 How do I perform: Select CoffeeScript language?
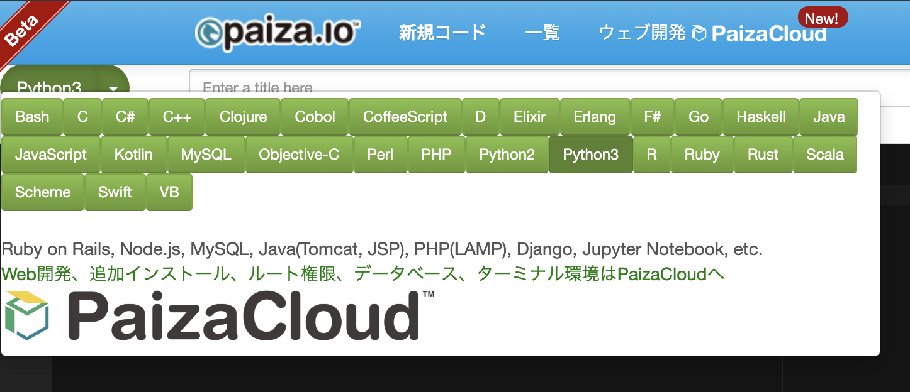[x=405, y=117]
